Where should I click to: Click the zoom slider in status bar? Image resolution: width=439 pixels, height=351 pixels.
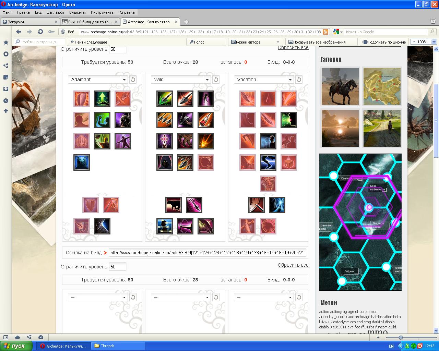point(401,338)
